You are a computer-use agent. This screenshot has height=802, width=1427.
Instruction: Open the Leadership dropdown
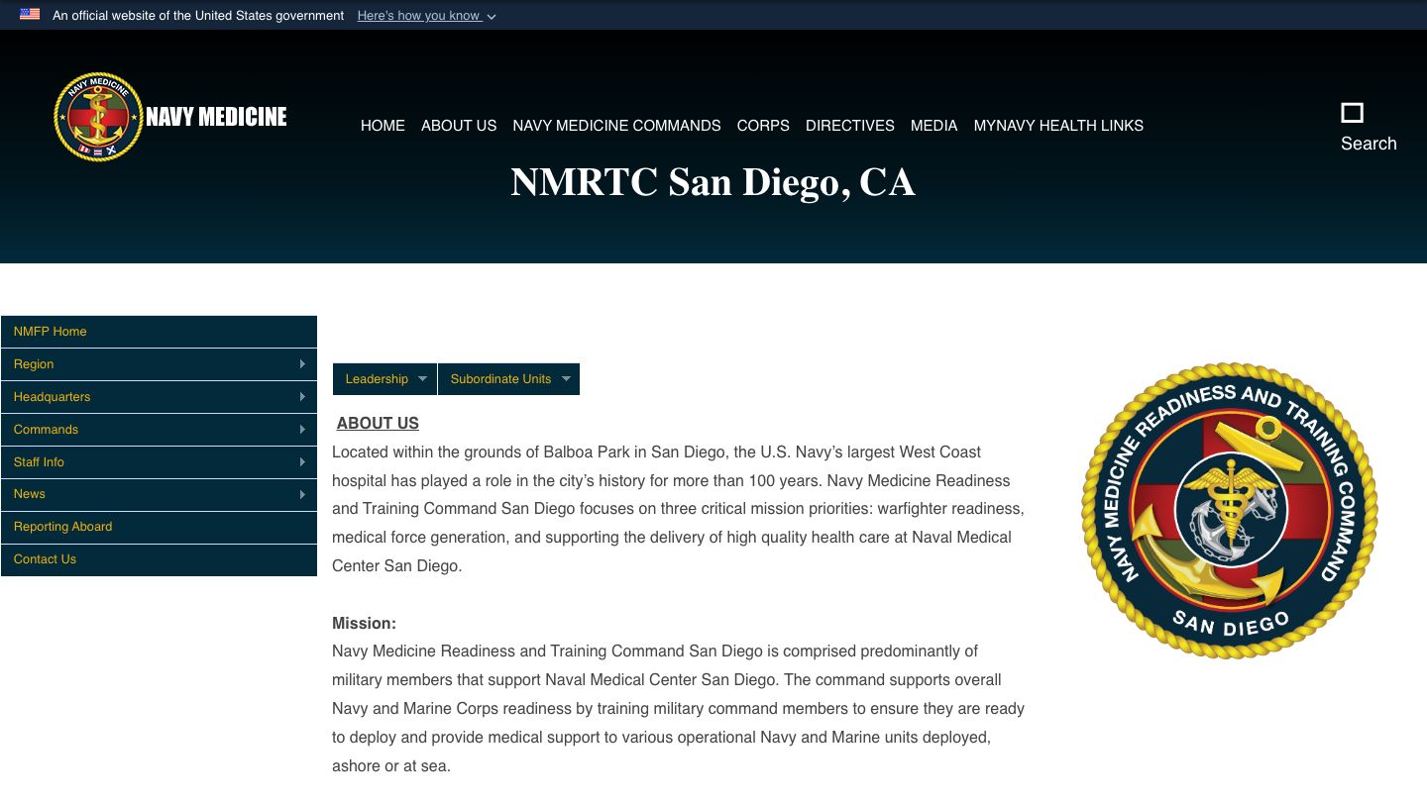(384, 378)
